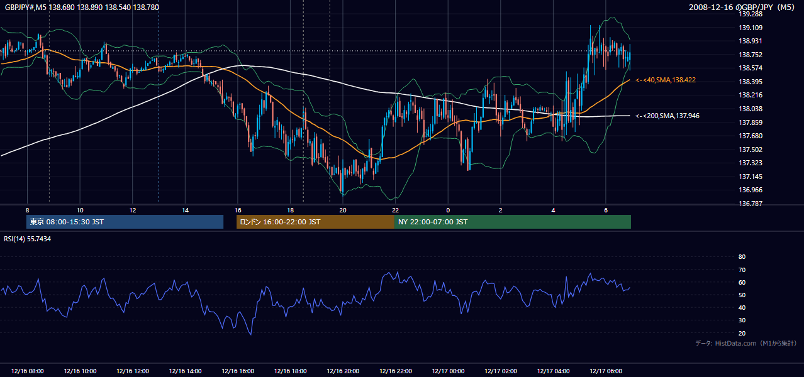
Task: Click the 200,SMA,137.946 indicator label
Action: [x=667, y=116]
